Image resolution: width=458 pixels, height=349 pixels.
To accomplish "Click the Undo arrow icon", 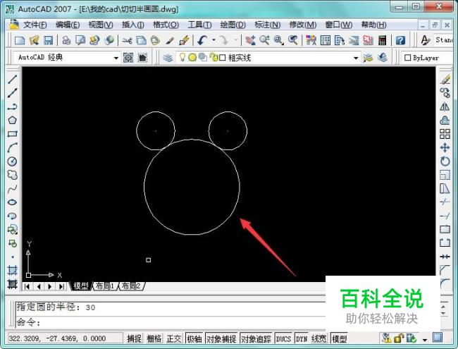I will [202, 40].
